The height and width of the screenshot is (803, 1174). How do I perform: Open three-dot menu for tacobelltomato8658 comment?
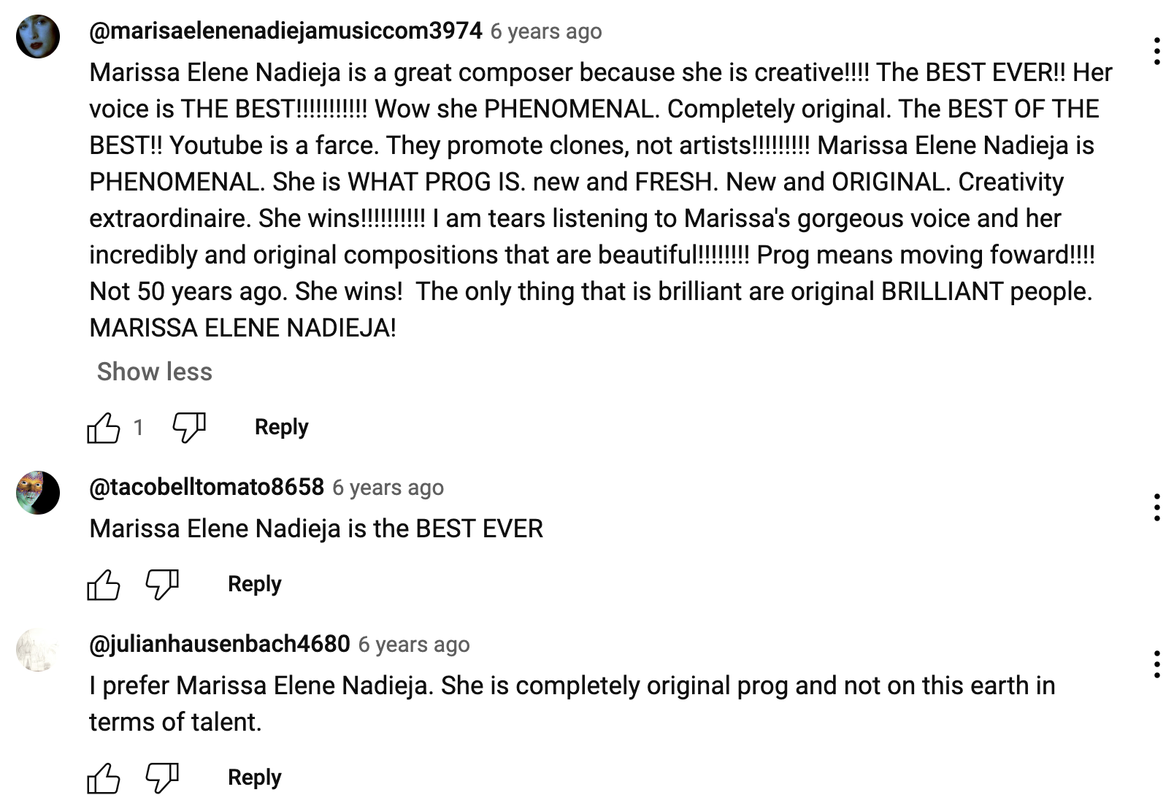[1156, 507]
